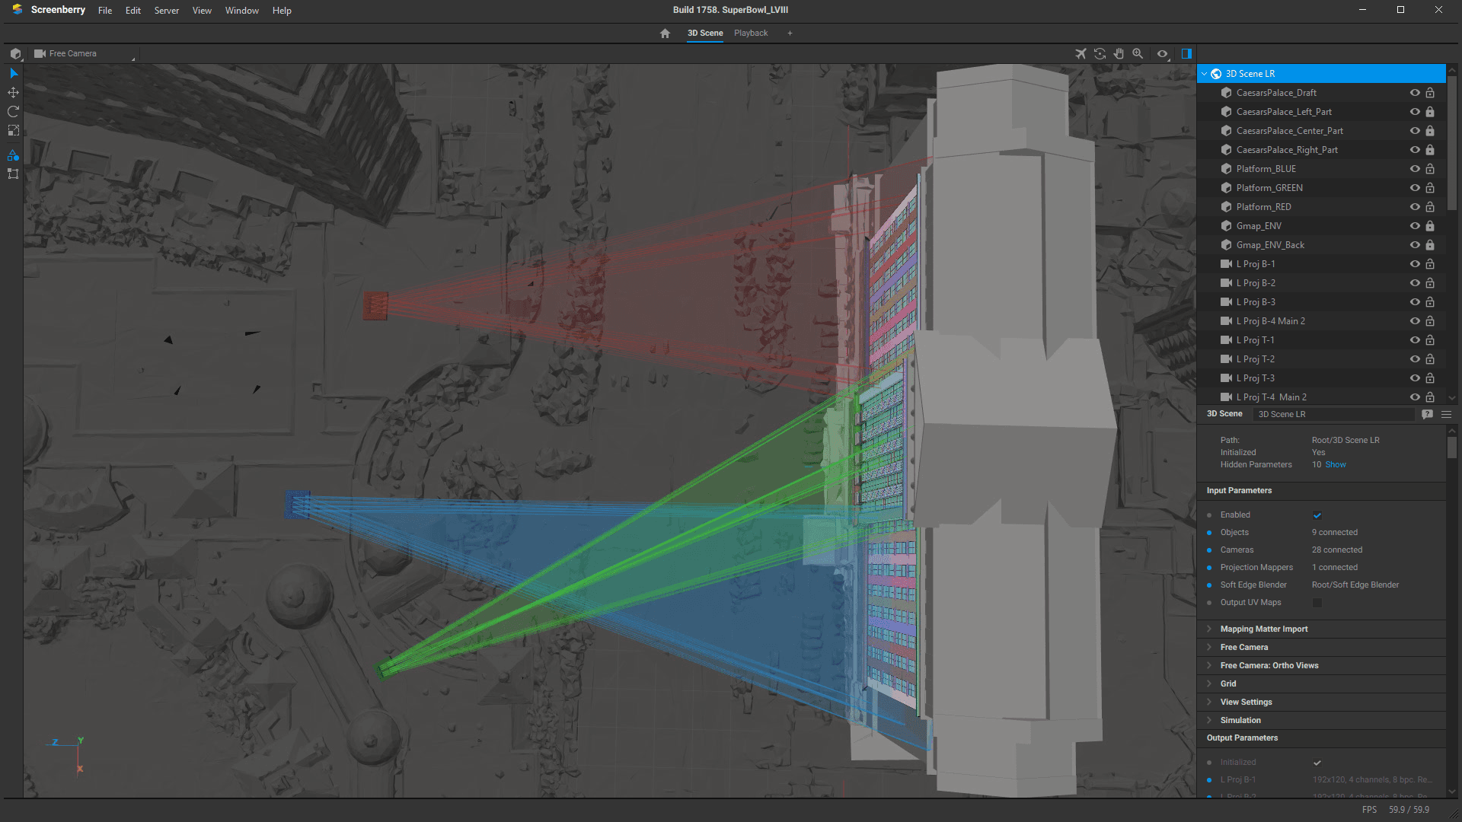Open the Server menu
Screen dimensions: 1462x822
click(x=166, y=10)
